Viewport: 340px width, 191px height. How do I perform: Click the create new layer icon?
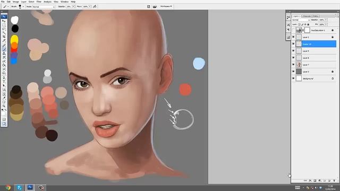329,180
